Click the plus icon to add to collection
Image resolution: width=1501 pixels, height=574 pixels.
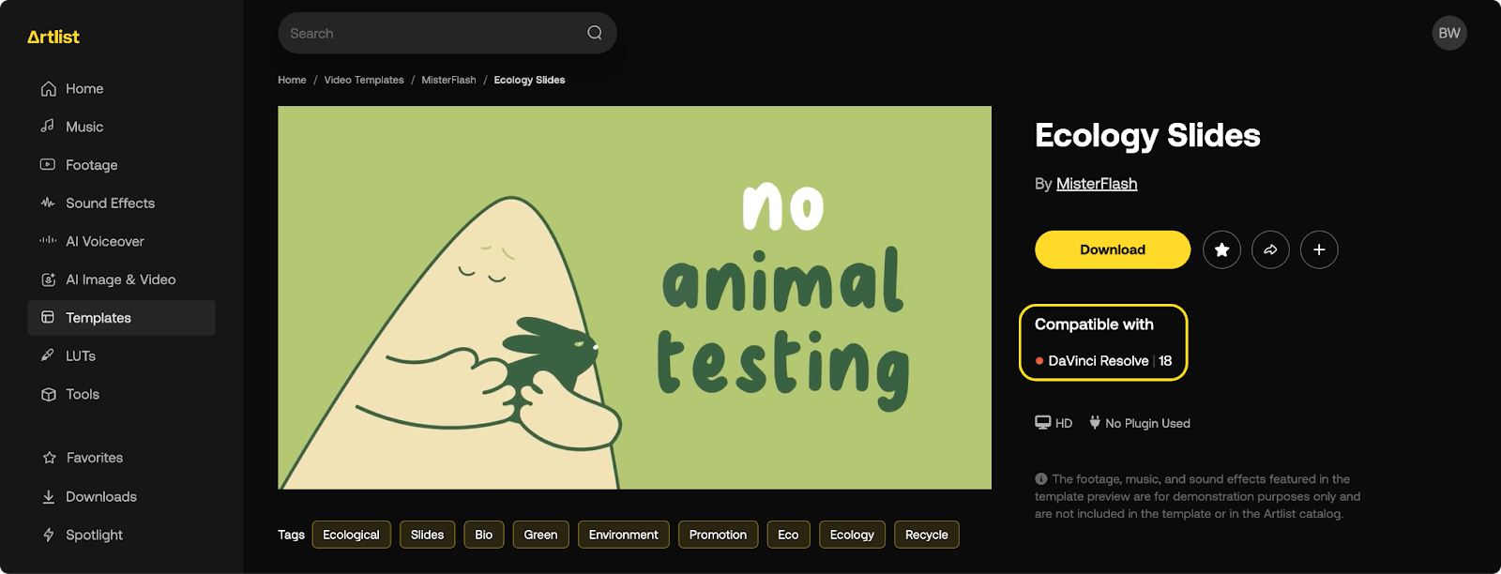click(x=1319, y=249)
